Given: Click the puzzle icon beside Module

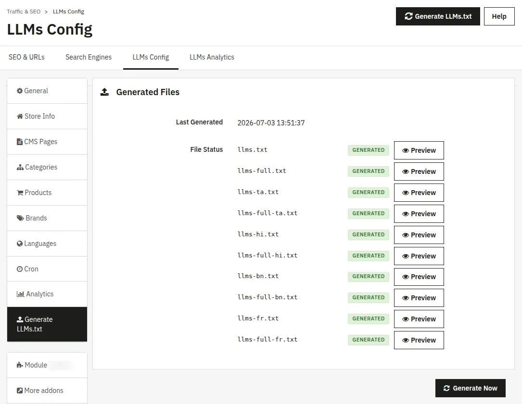Looking at the screenshot, I should coord(20,365).
